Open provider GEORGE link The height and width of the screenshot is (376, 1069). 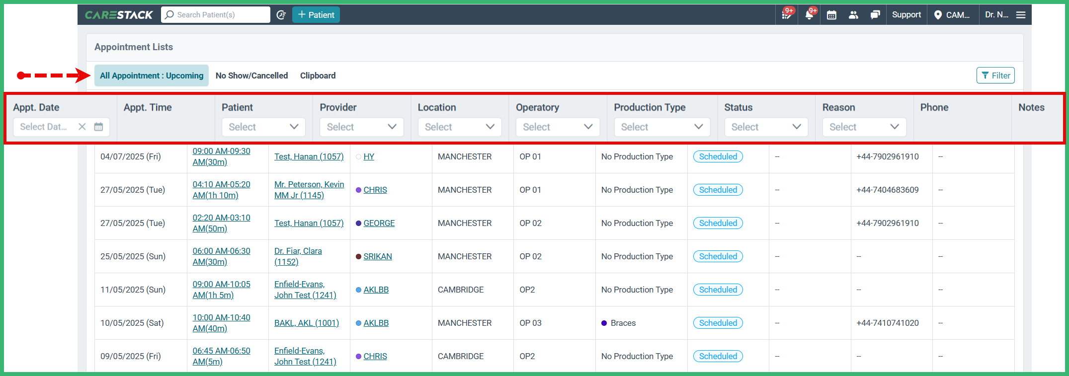[x=379, y=223]
